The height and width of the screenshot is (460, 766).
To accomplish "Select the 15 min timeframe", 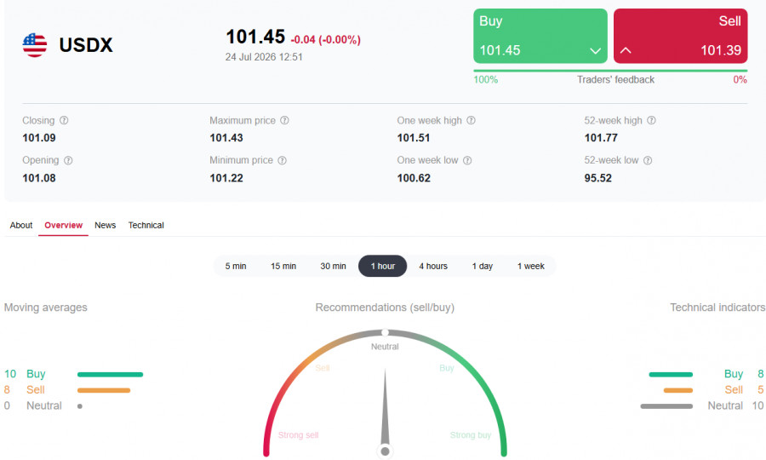I will pyautogui.click(x=283, y=266).
